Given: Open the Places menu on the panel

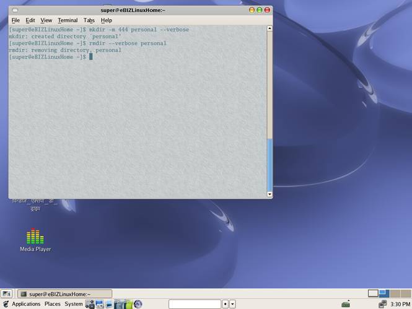Looking at the screenshot, I should click(52, 304).
